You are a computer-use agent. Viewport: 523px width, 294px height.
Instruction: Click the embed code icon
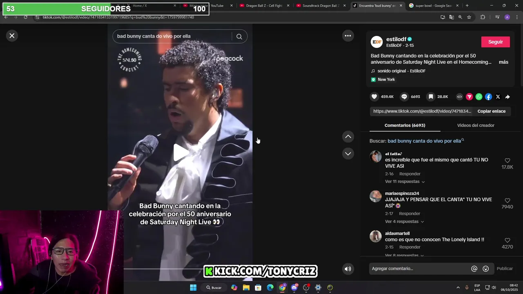(x=459, y=97)
